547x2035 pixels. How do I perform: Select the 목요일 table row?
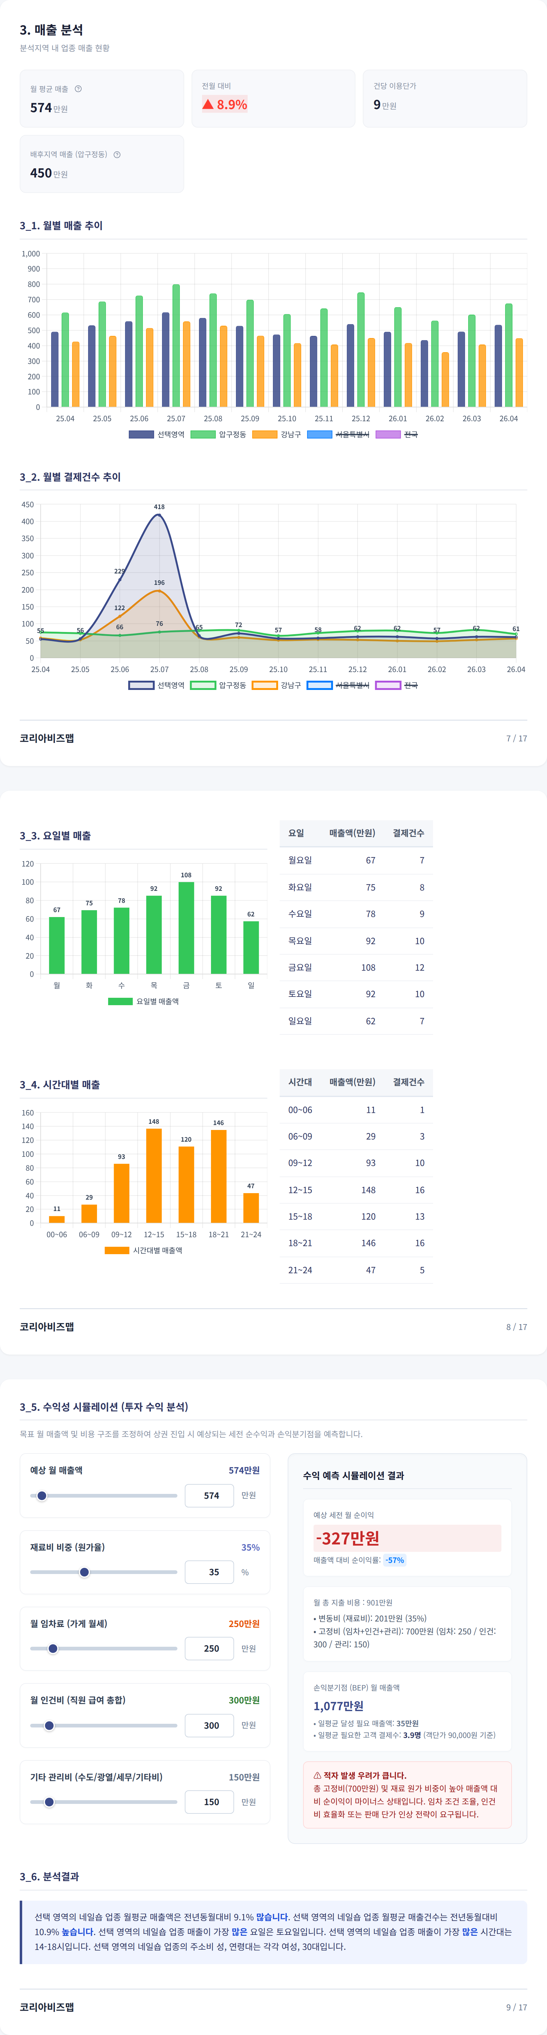pyautogui.click(x=356, y=941)
